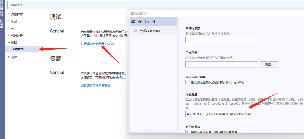Expand the 代码分析 section
This screenshot has width=304, height=139.
click(8, 36)
